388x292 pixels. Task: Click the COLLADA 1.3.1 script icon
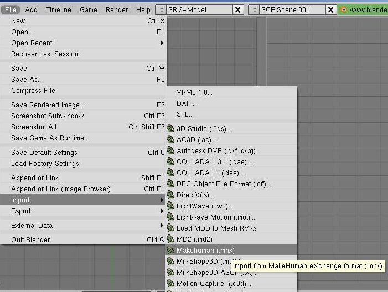coord(170,161)
